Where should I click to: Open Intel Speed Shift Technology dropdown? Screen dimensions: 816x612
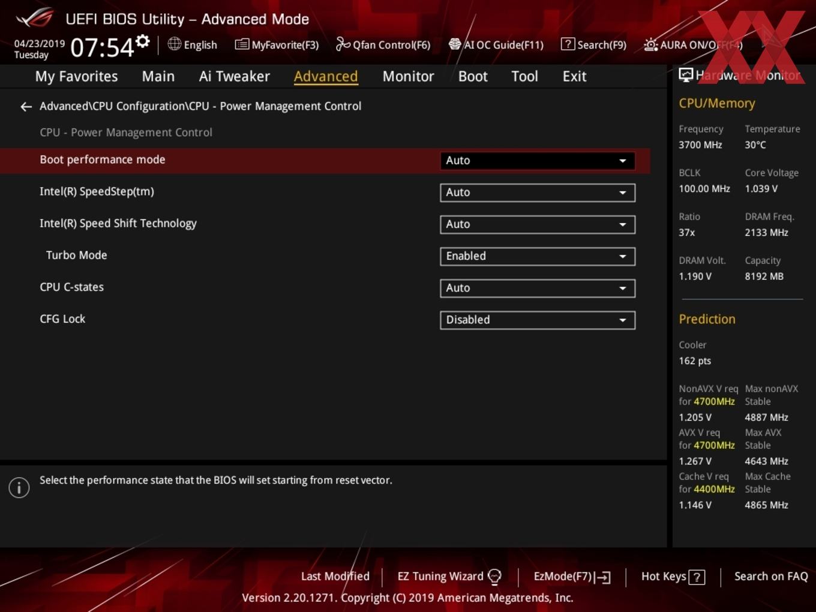[538, 224]
